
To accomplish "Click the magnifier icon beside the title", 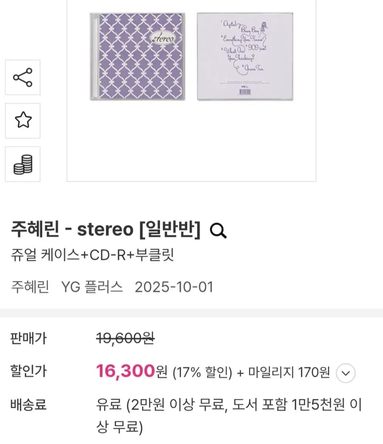I will point(218,231).
